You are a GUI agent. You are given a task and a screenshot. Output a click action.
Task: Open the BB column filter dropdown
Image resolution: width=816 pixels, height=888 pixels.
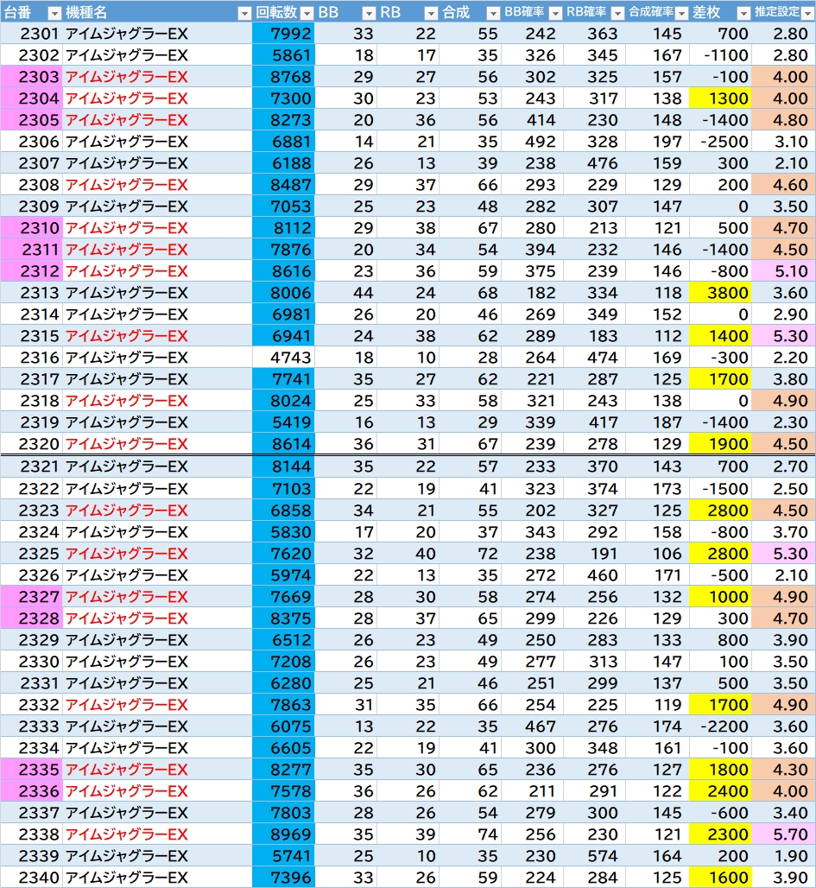[x=369, y=13]
